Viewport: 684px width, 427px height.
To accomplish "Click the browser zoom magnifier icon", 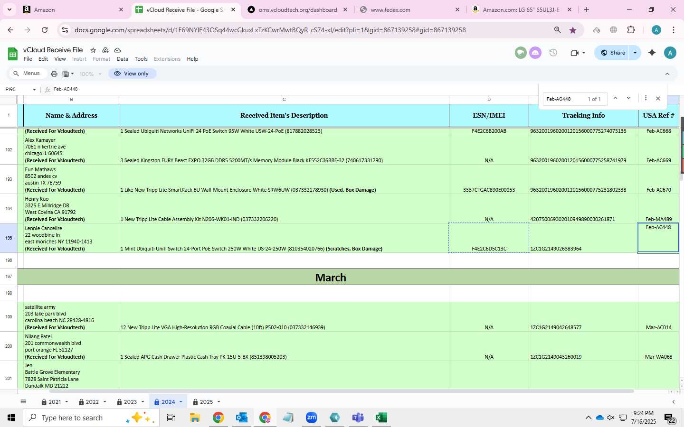I will pos(558,30).
